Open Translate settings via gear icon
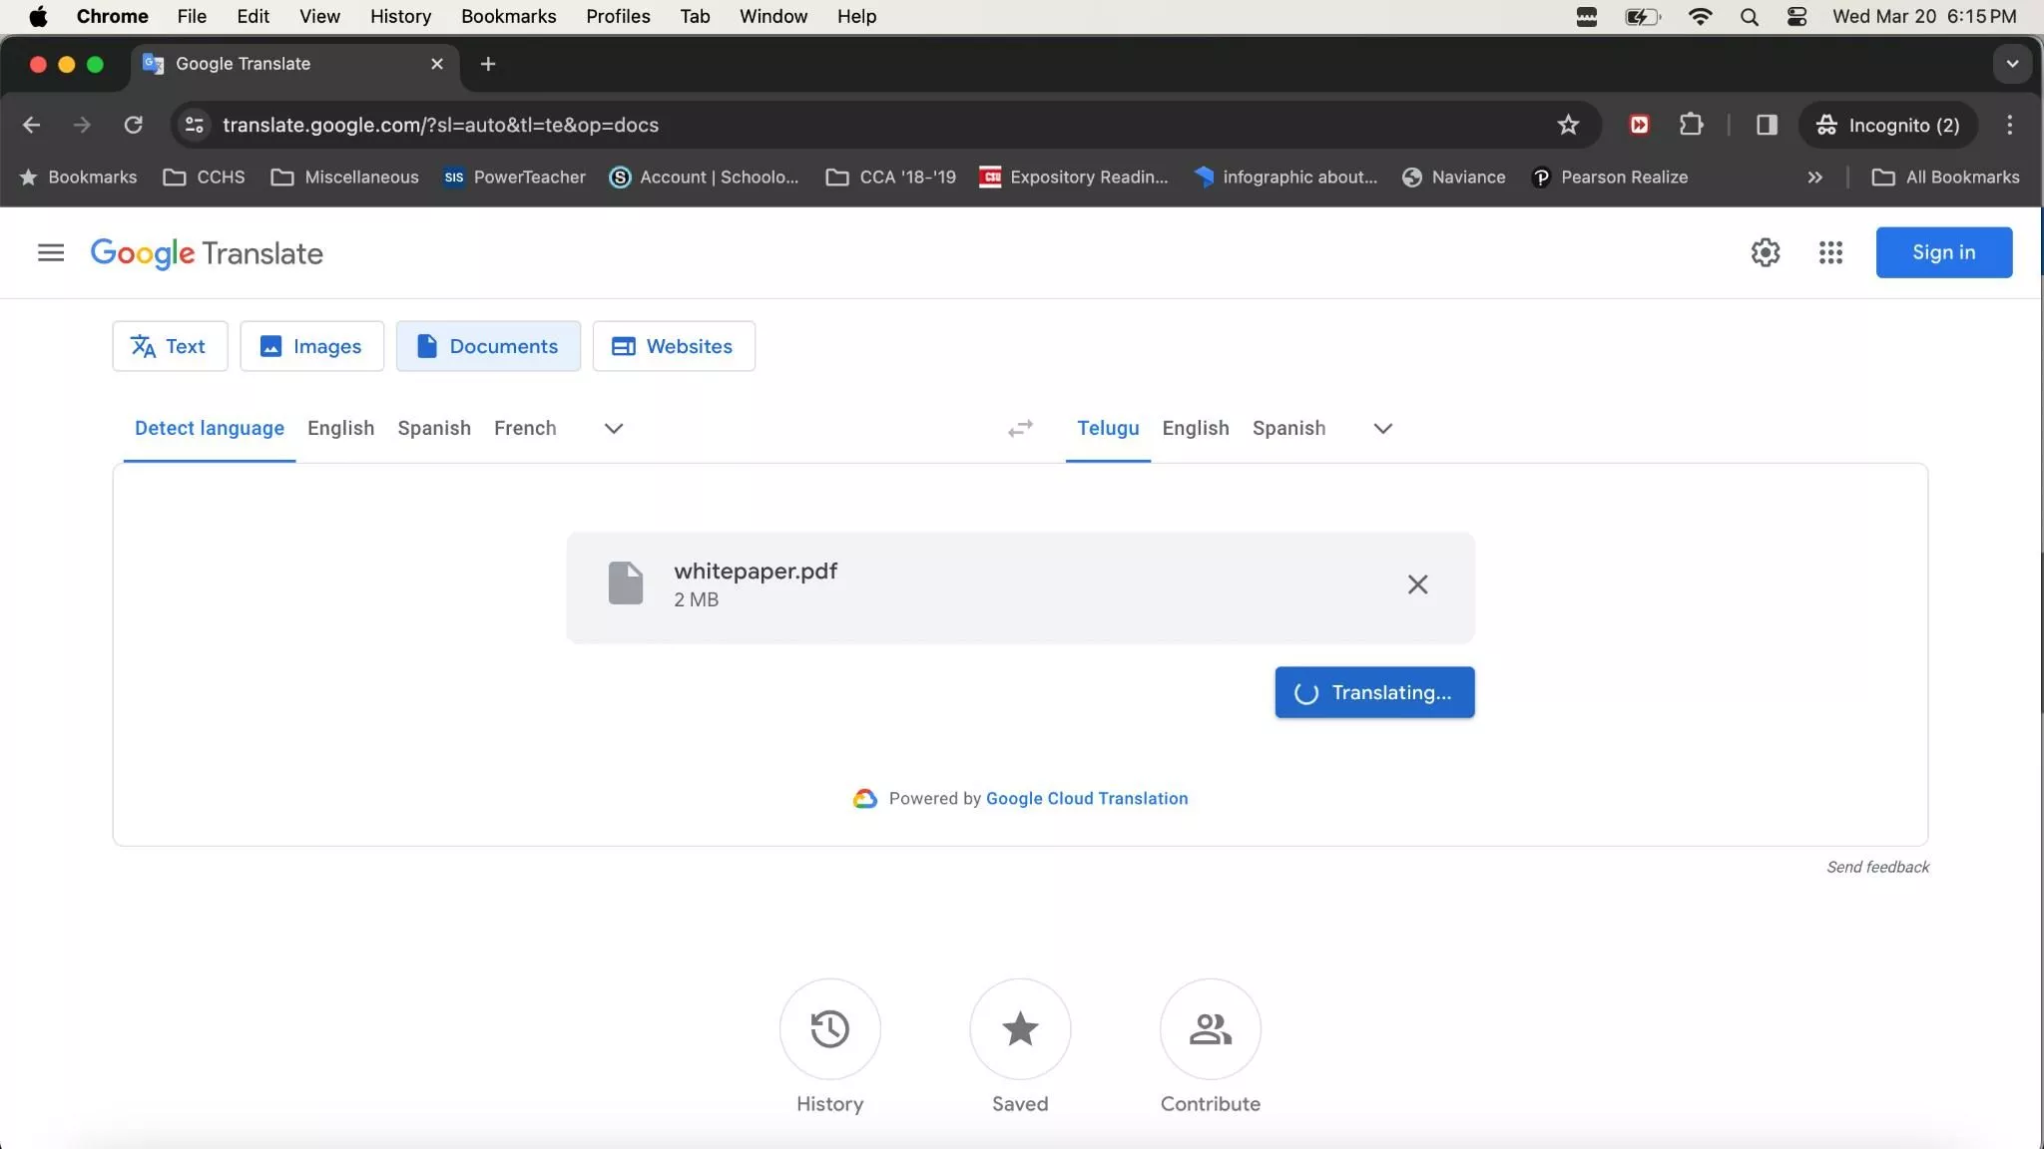 pyautogui.click(x=1765, y=252)
